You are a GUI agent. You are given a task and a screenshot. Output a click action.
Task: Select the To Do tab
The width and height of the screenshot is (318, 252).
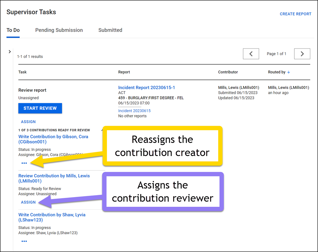[13, 30]
